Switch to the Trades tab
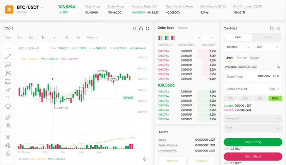 tap(183, 28)
